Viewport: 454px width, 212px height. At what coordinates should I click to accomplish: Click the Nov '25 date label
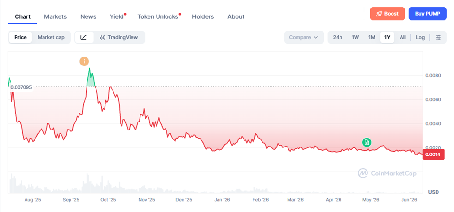[x=147, y=200]
